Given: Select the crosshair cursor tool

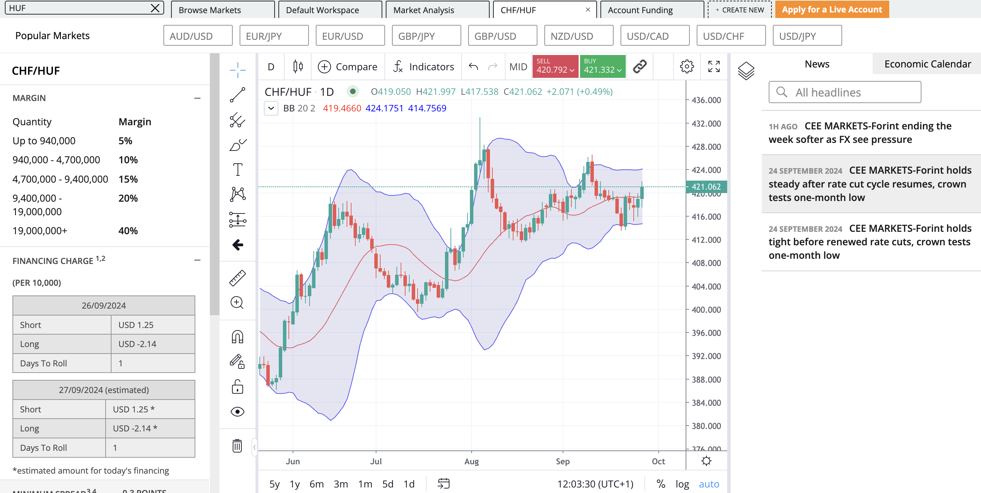Looking at the screenshot, I should [x=238, y=70].
